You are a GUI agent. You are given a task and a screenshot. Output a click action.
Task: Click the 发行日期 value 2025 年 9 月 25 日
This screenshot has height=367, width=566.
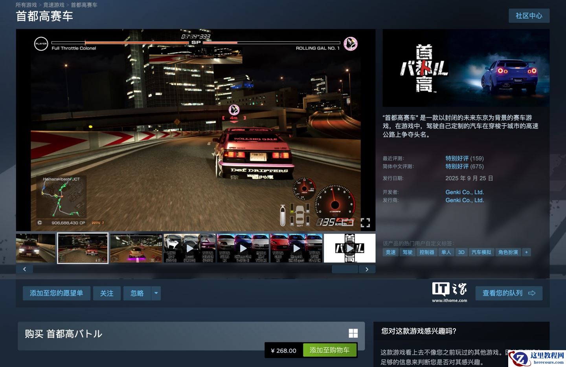[x=469, y=178]
